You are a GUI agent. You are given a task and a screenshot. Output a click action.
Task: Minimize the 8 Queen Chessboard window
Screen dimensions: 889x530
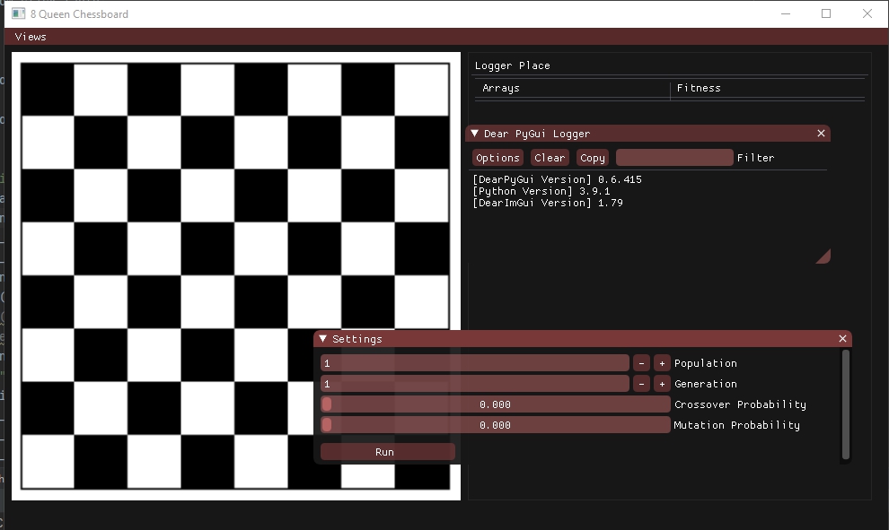(x=785, y=13)
